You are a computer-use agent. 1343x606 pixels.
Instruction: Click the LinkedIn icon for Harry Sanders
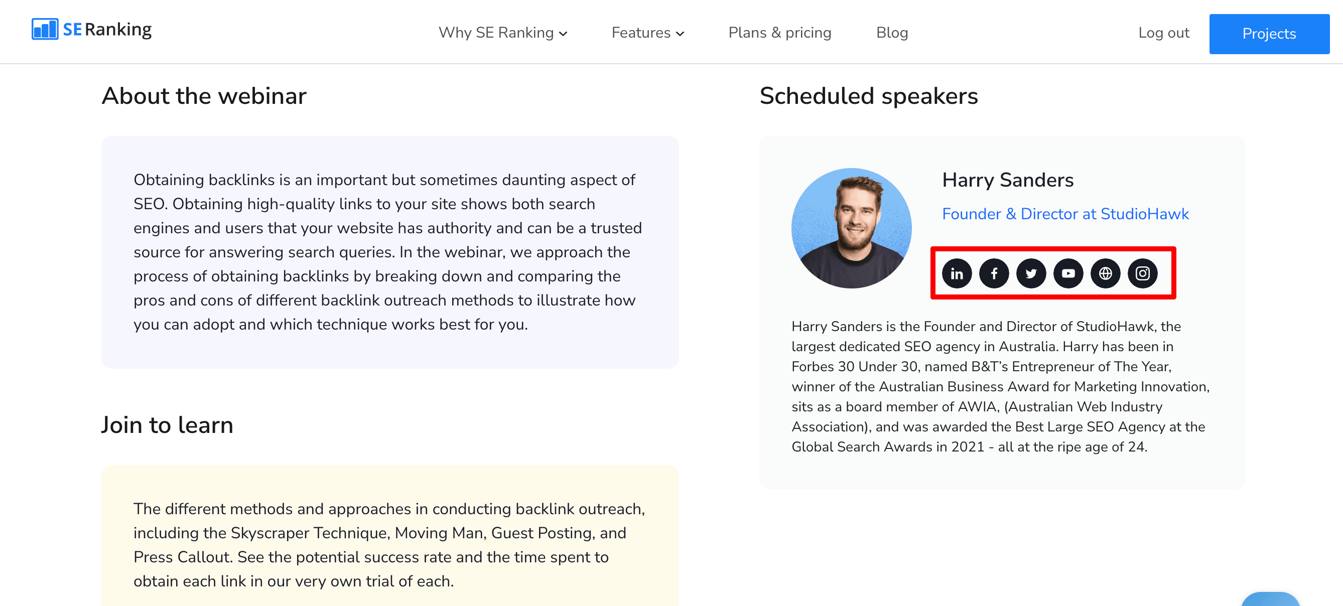coord(958,274)
